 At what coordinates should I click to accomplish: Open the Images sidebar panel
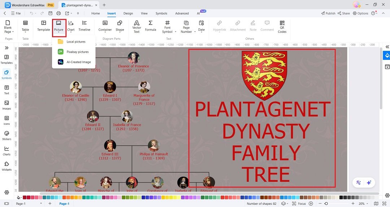pos(7,105)
